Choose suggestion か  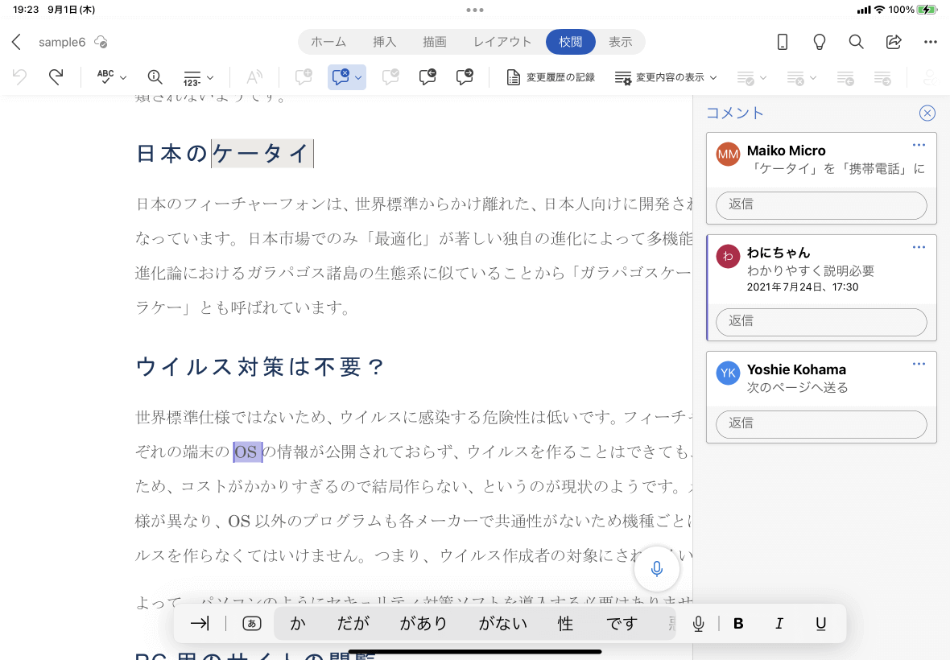pos(298,624)
